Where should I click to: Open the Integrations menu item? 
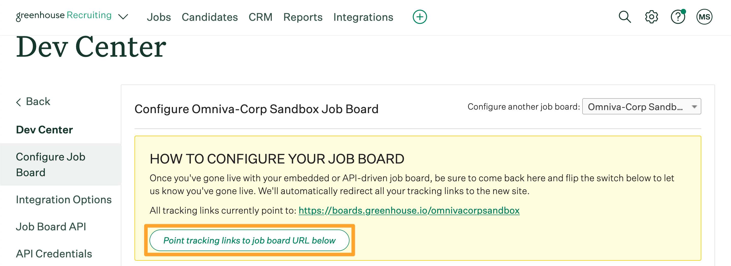[x=363, y=17]
